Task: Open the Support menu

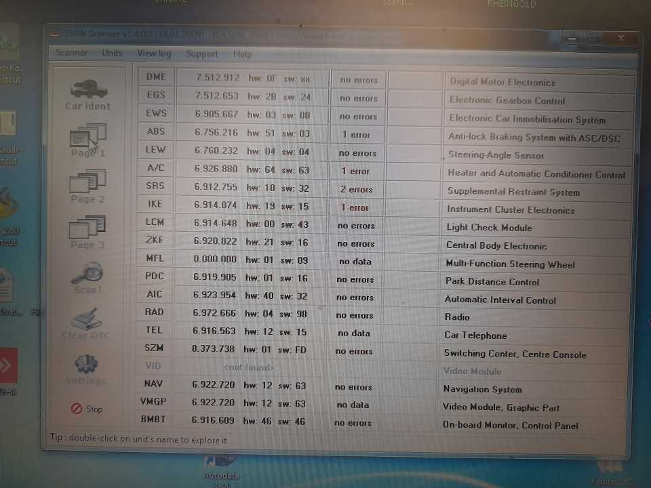Action: point(202,54)
